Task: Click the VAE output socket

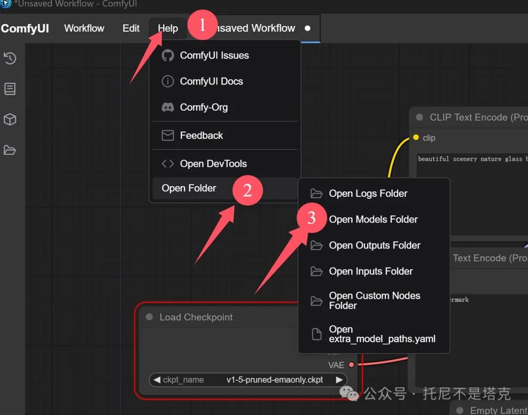Action: point(351,365)
